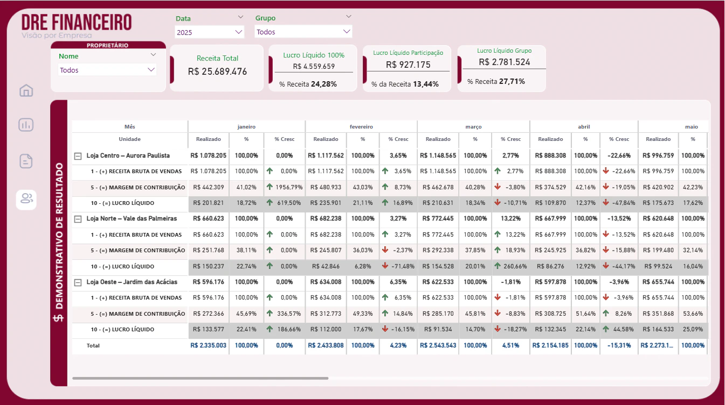Select the março column header
725x405 pixels.
click(473, 127)
